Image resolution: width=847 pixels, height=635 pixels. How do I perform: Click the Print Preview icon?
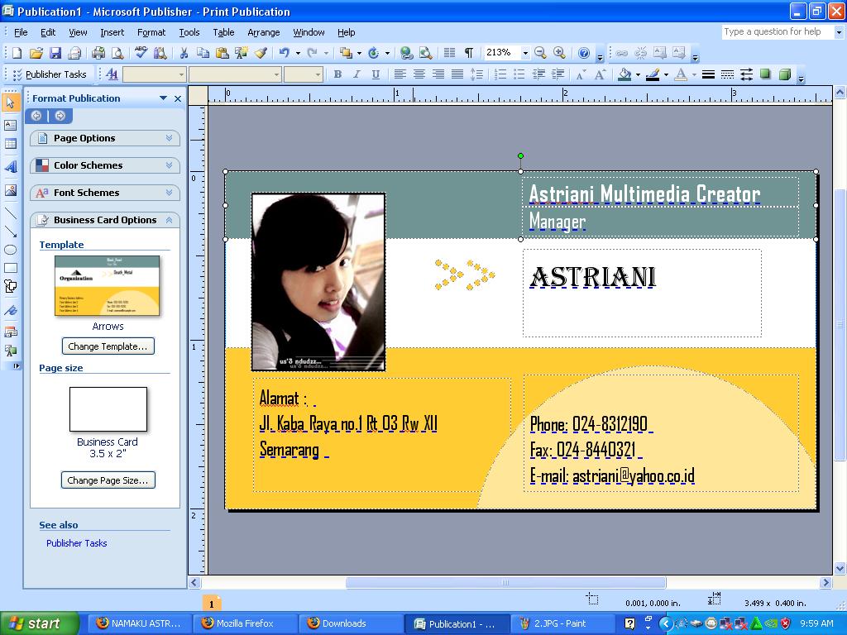coord(117,52)
